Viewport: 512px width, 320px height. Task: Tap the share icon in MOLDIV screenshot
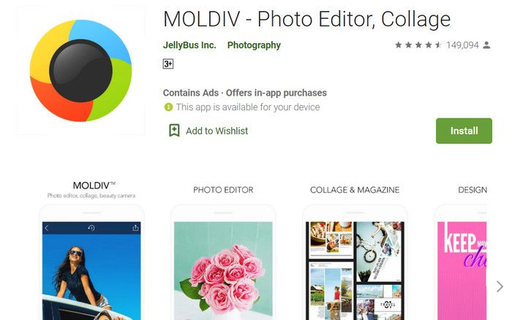(x=135, y=229)
